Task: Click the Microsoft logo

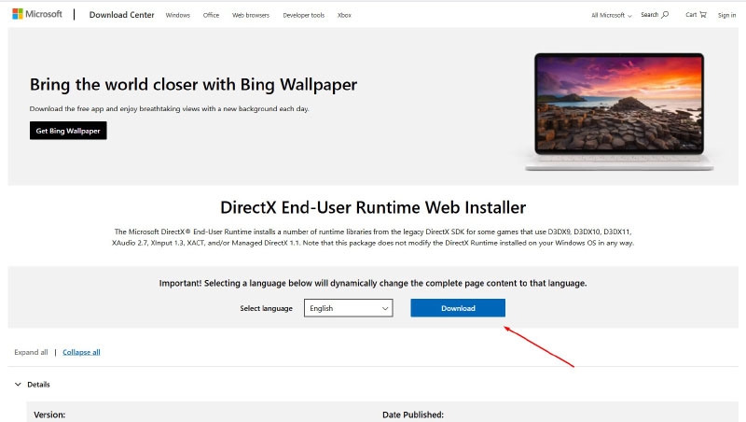Action: click(x=37, y=14)
